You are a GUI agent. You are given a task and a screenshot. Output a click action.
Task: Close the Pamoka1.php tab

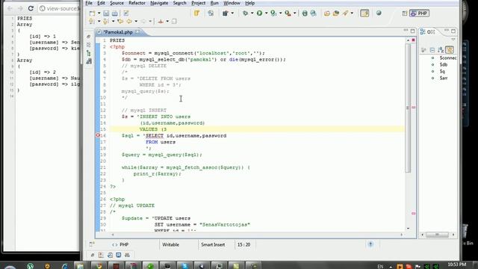(137, 31)
